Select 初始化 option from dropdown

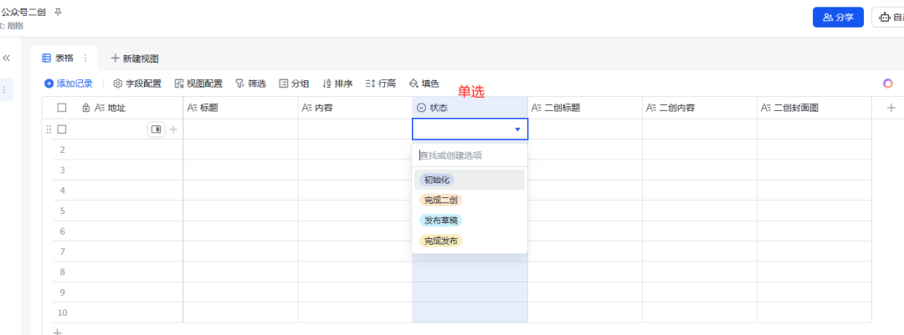(436, 180)
